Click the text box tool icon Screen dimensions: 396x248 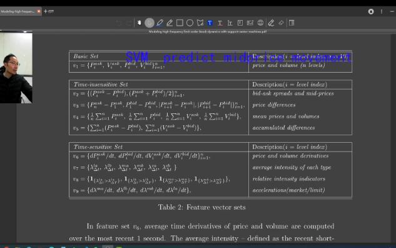240,23
